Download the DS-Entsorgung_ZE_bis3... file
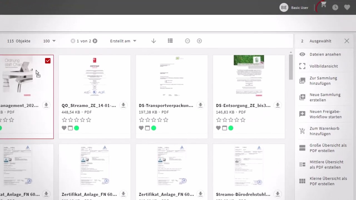 click(x=277, y=105)
